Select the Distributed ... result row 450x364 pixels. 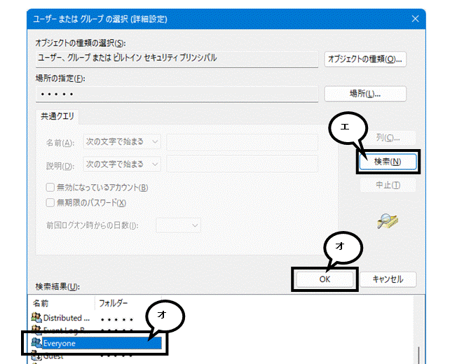pyautogui.click(x=97, y=318)
